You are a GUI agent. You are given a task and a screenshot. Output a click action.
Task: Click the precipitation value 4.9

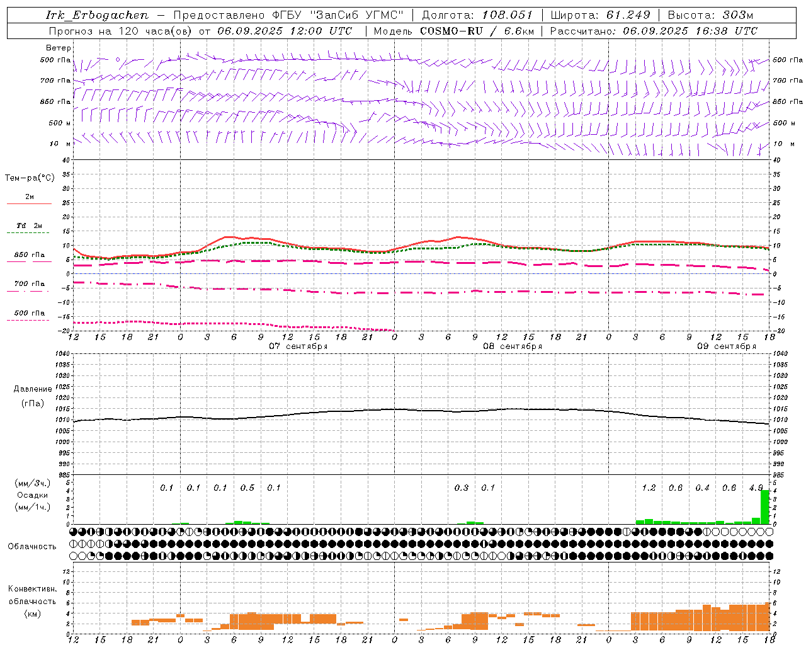tap(756, 488)
